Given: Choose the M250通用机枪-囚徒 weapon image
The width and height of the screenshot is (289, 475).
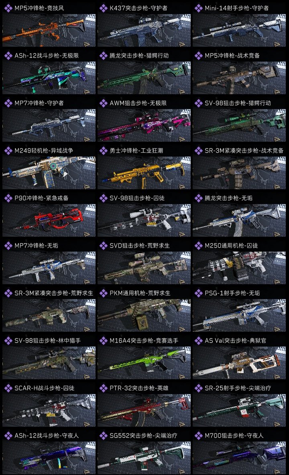Looking at the screenshot, I should [239, 268].
